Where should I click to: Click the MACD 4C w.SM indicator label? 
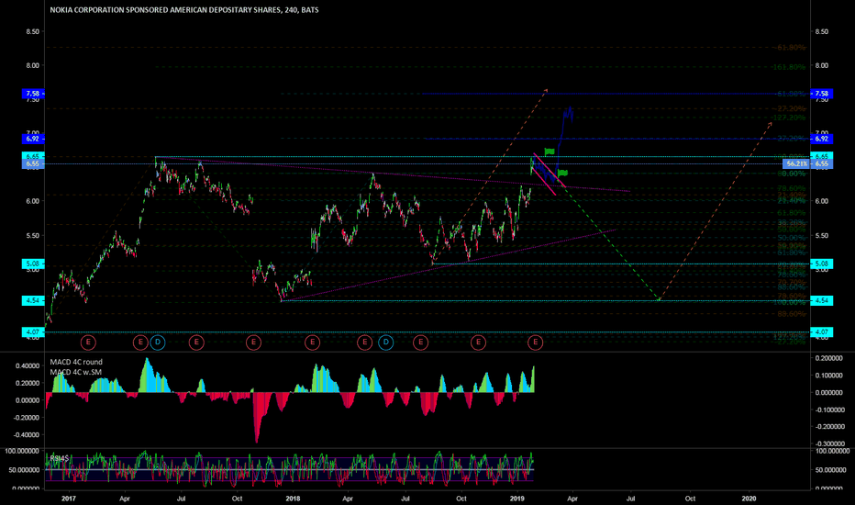coord(75,373)
